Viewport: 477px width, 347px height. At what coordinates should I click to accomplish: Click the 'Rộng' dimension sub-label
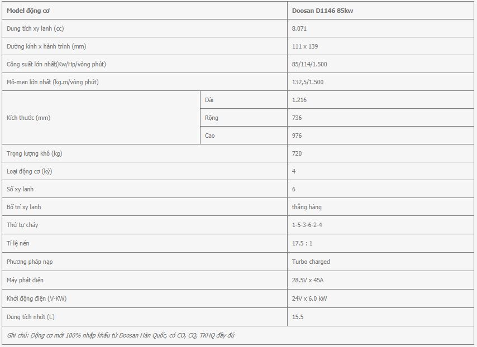212,118
